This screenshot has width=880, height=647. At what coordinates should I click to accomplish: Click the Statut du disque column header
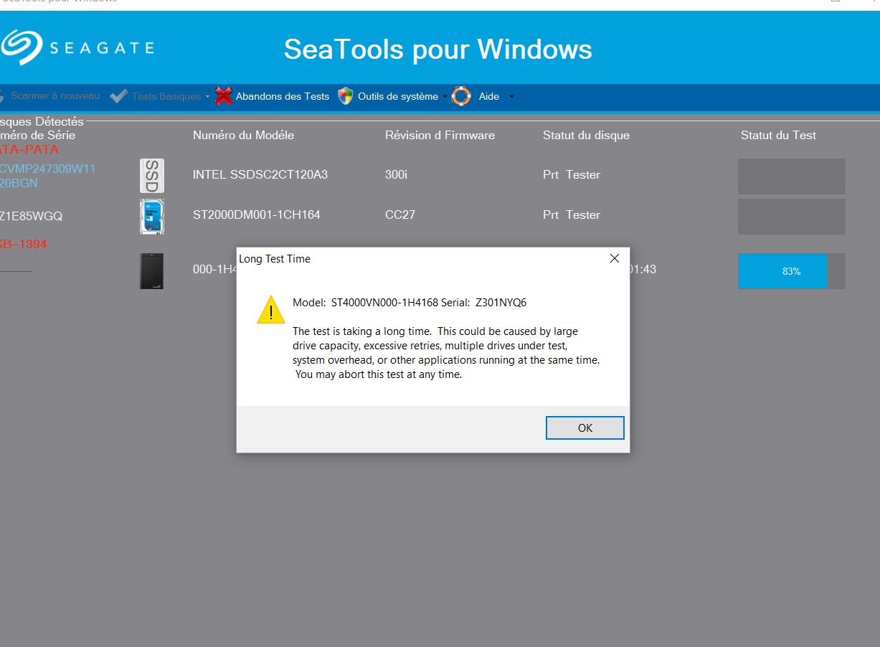click(x=586, y=135)
